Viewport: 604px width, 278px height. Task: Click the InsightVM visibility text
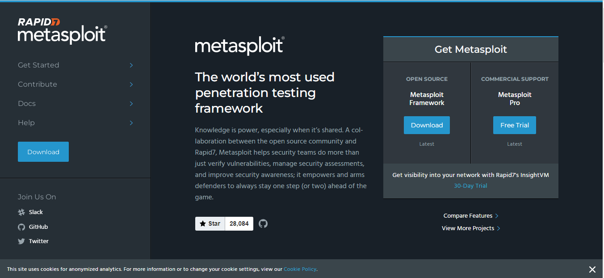click(470, 175)
